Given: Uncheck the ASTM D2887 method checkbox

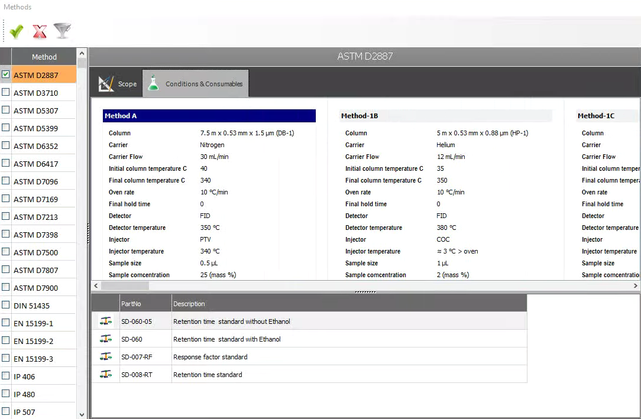Looking at the screenshot, I should click(x=6, y=74).
